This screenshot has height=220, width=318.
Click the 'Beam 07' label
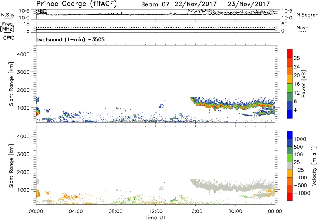(155, 4)
